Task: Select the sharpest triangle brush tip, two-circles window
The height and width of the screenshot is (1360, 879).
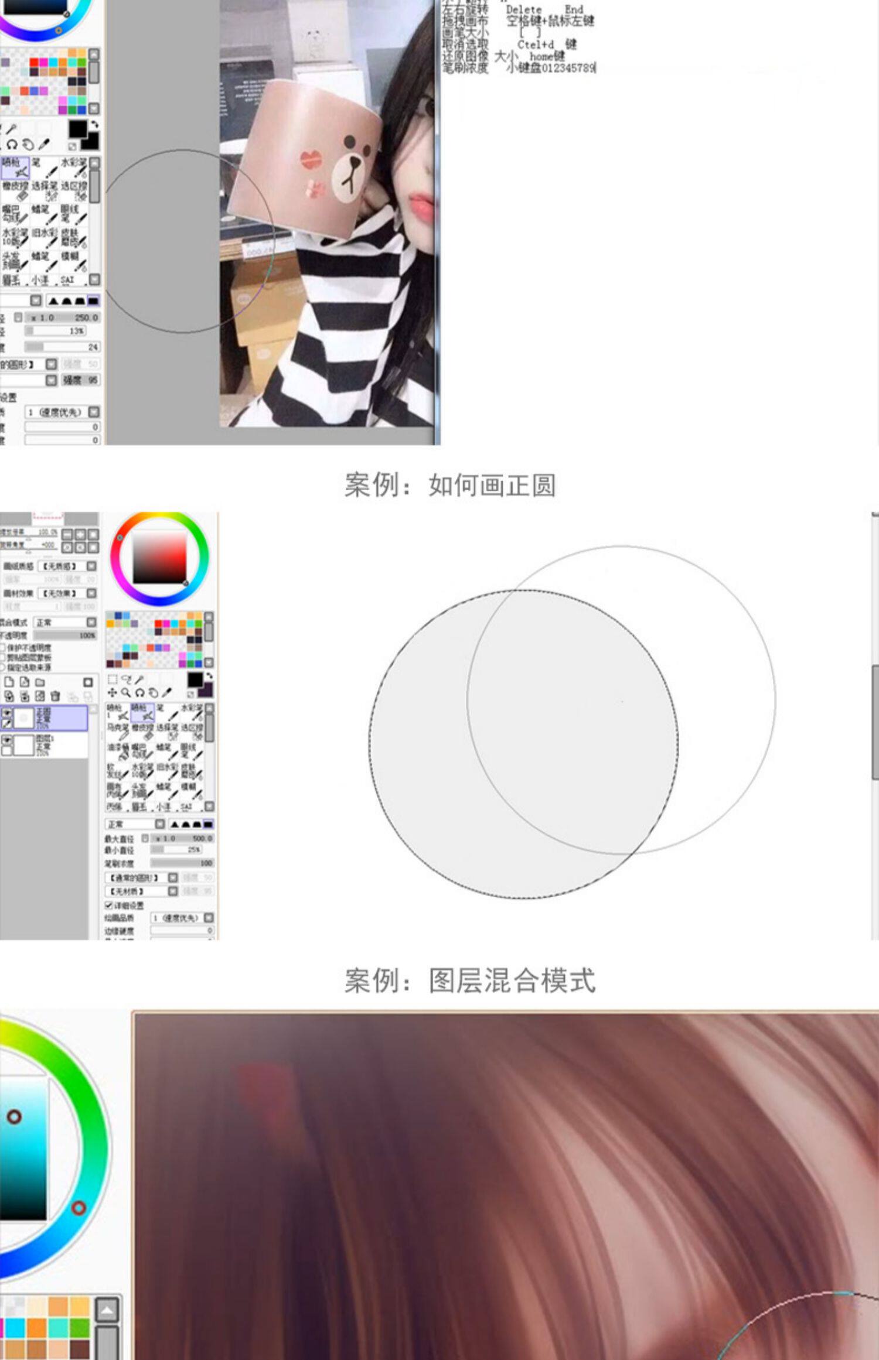Action: point(175,824)
